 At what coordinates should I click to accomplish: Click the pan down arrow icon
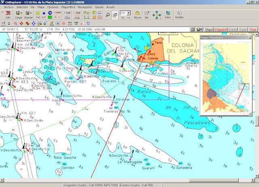(x=157, y=18)
